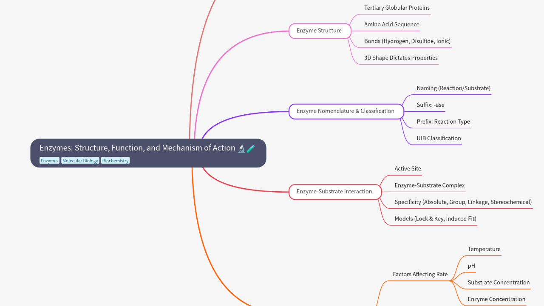Click Amino Acid Sequence leaf
The image size is (544, 306).
(x=391, y=25)
